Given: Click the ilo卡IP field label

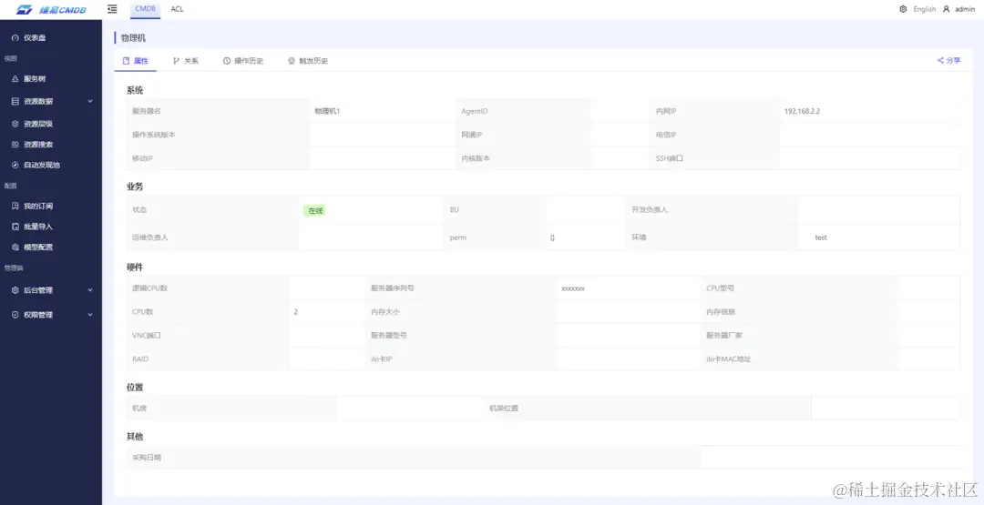Looking at the screenshot, I should coord(382,359).
